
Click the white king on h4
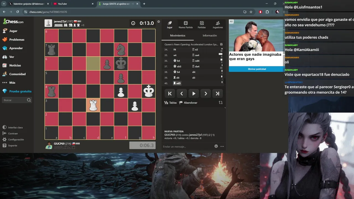coord(149,91)
